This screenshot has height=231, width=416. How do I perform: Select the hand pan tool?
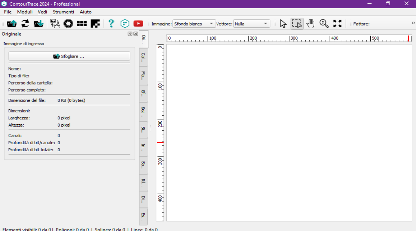311,24
